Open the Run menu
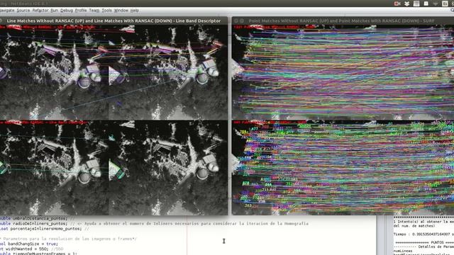 (x=54, y=11)
